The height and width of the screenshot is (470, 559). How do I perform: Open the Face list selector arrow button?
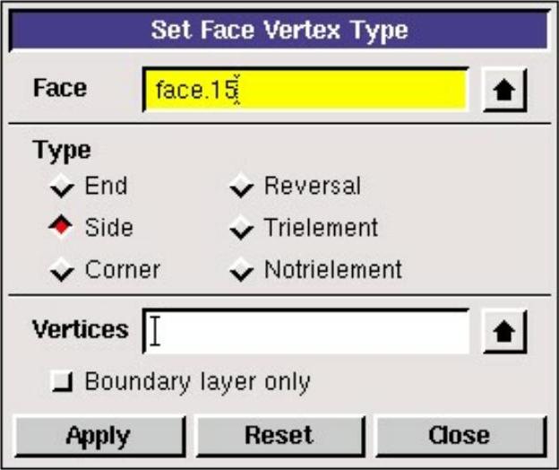(505, 91)
